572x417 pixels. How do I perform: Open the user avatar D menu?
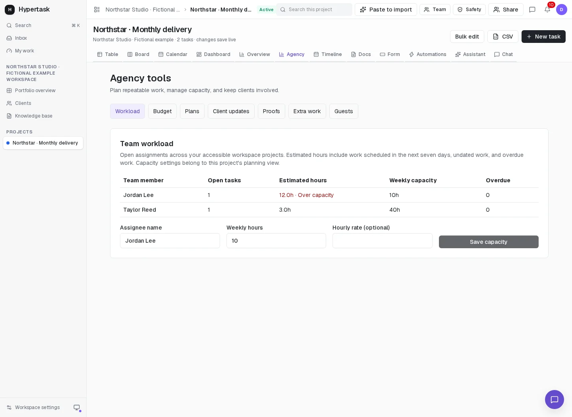pos(562,10)
